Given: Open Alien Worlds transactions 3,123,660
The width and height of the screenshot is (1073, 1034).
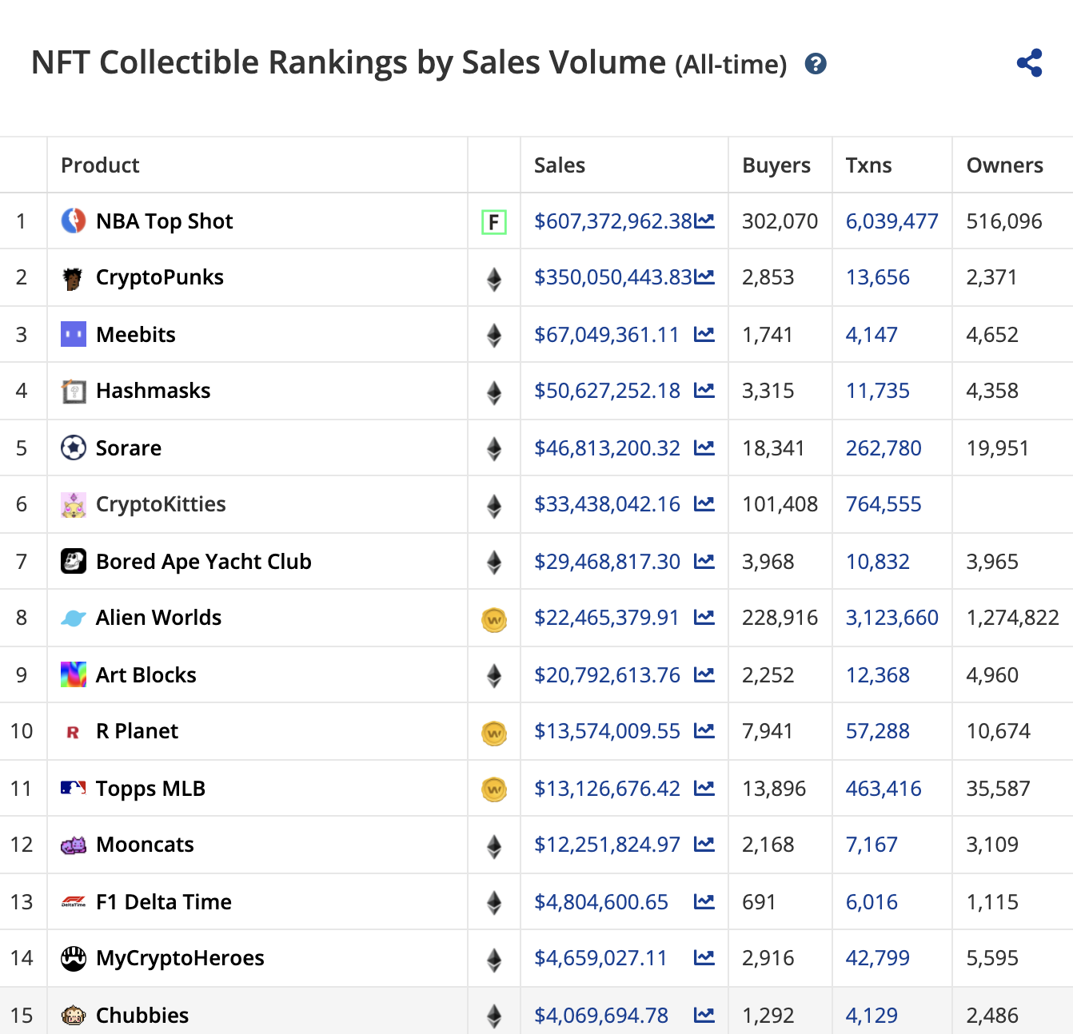Looking at the screenshot, I should pyautogui.click(x=892, y=618).
